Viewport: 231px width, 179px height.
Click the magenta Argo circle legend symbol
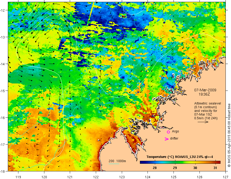(x=168, y=132)
